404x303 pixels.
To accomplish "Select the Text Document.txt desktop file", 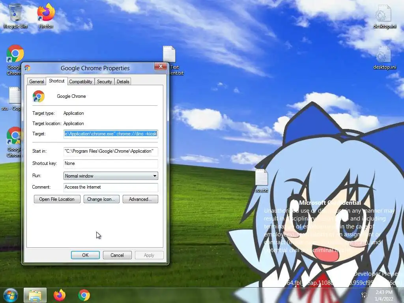I will tap(172, 60).
